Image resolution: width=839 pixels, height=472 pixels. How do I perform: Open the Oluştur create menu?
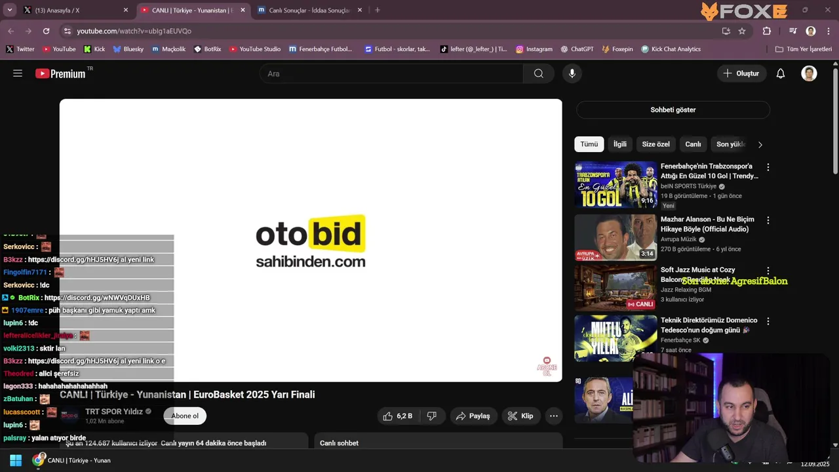(741, 73)
